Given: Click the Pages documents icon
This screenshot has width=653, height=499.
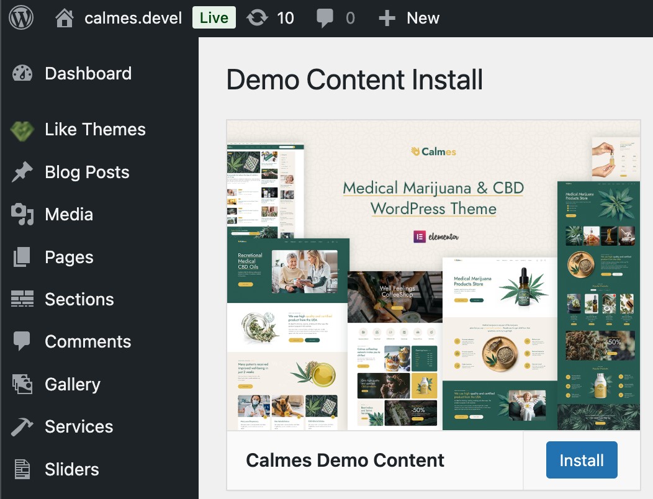Looking at the screenshot, I should pyautogui.click(x=22, y=257).
